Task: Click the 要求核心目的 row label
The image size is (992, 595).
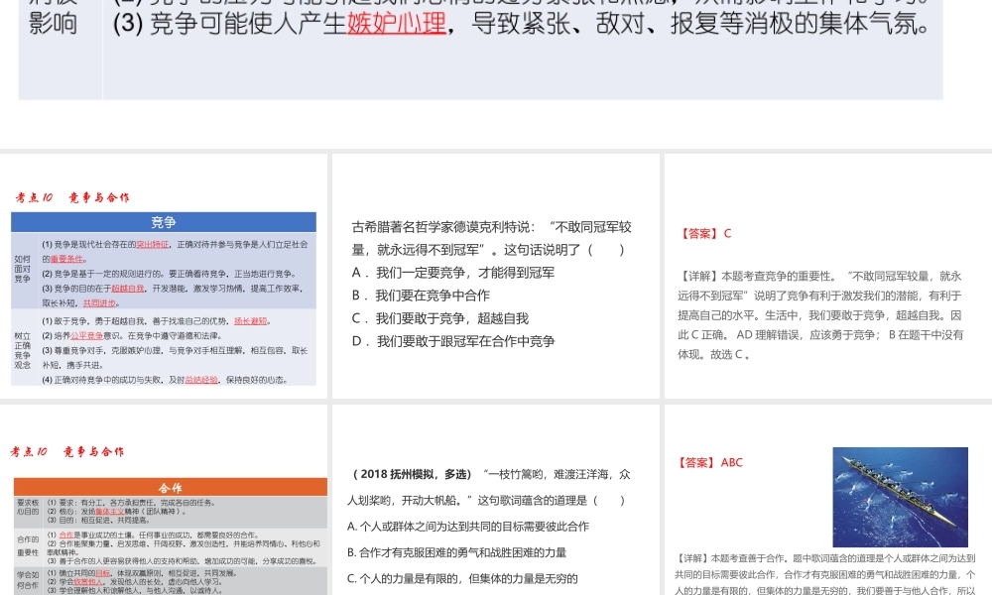Action: pos(27,507)
